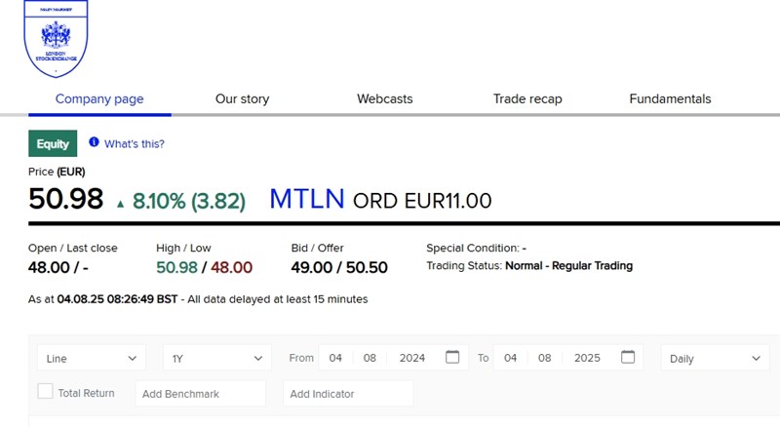Click the From date month field 08
This screenshot has width=780, height=427.
coord(370,358)
